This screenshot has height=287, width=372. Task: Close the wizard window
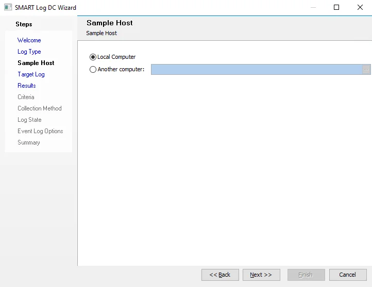point(360,7)
